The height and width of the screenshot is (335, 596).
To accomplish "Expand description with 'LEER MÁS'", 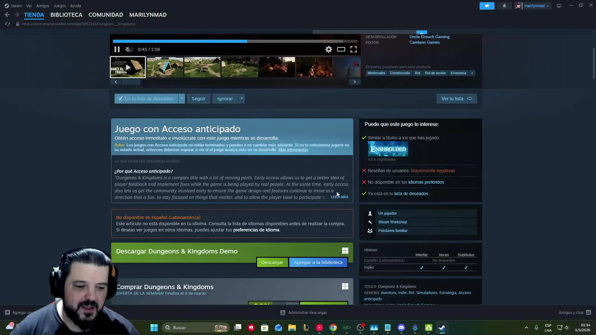I will [339, 197].
